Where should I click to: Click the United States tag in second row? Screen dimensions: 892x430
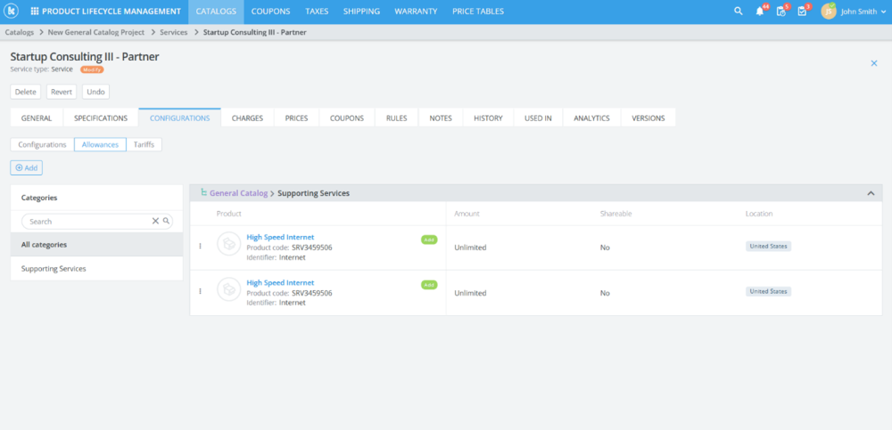pos(769,291)
